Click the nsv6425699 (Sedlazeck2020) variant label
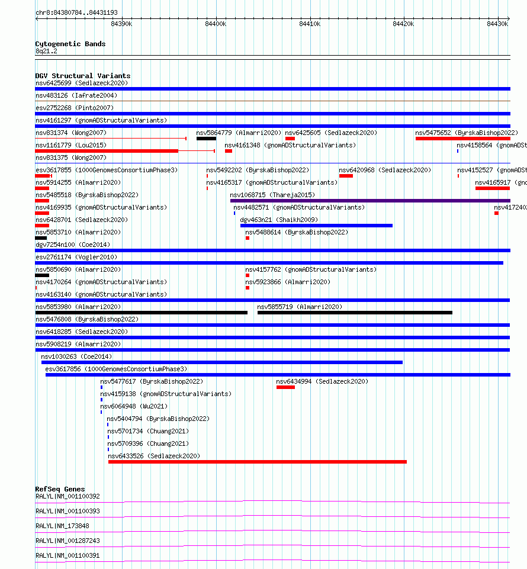 (82, 83)
